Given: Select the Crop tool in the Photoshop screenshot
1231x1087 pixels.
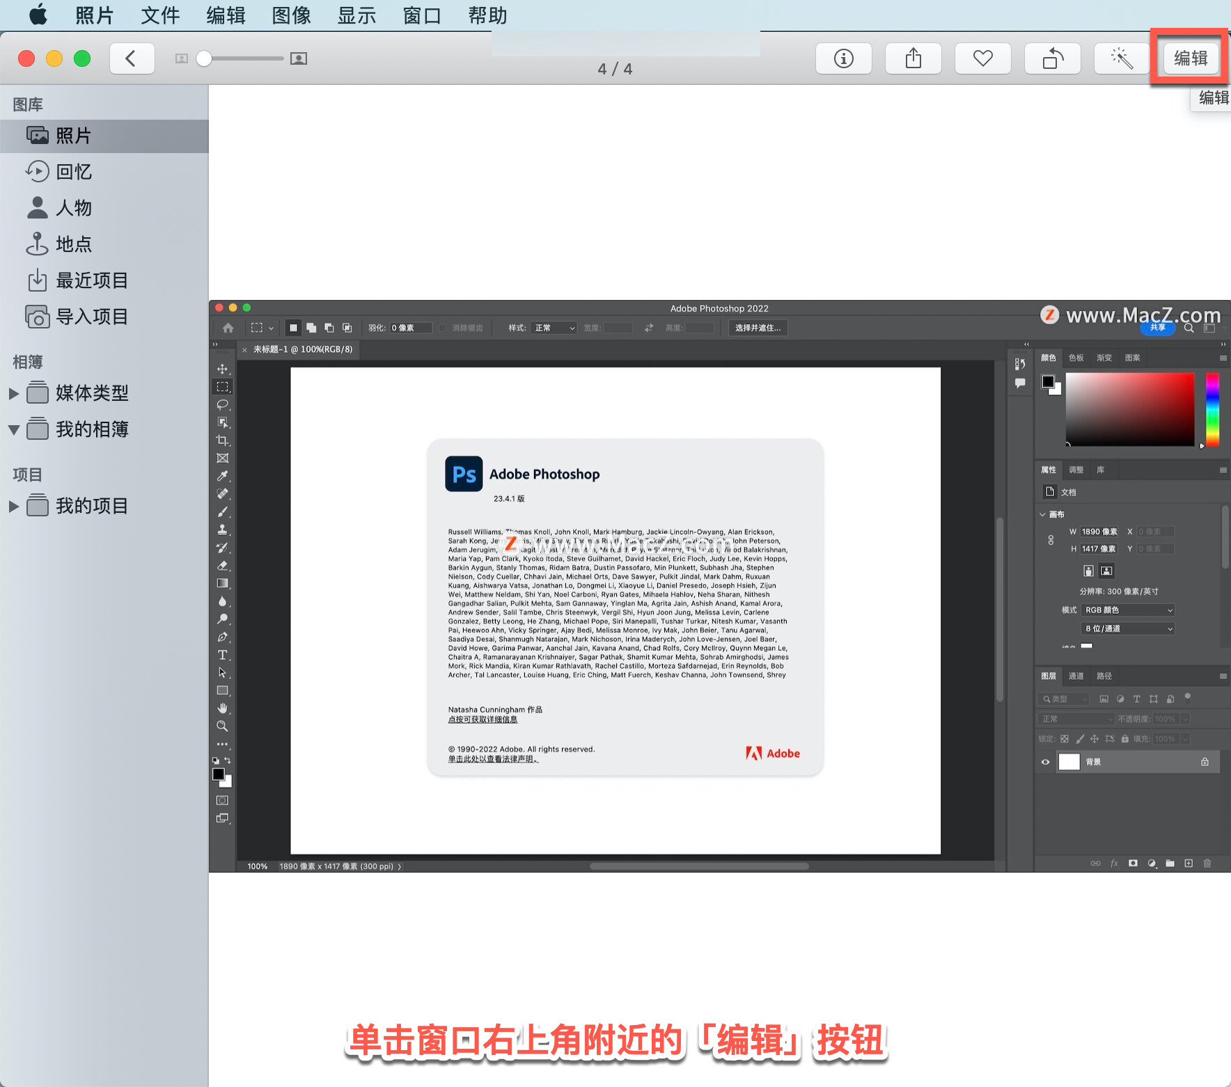Looking at the screenshot, I should coord(223,441).
